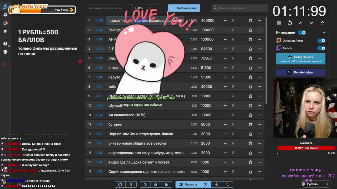Open the layers stack icon in sidebar
Screen dimensions: 337x189
tap(5, 31)
